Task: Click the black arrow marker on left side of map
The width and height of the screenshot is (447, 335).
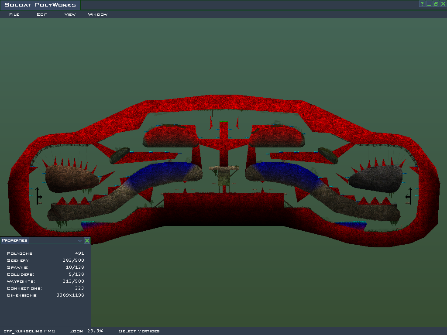Action: point(38,196)
